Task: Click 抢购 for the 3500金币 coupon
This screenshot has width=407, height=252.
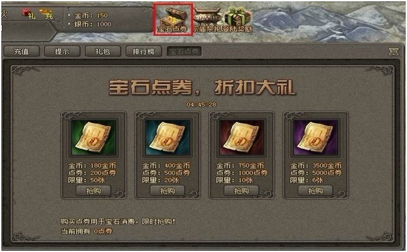Action: point(315,191)
